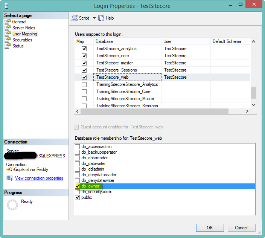This screenshot has height=238, width=265.
Task: Open the Server Roles page
Action: coord(24,28)
